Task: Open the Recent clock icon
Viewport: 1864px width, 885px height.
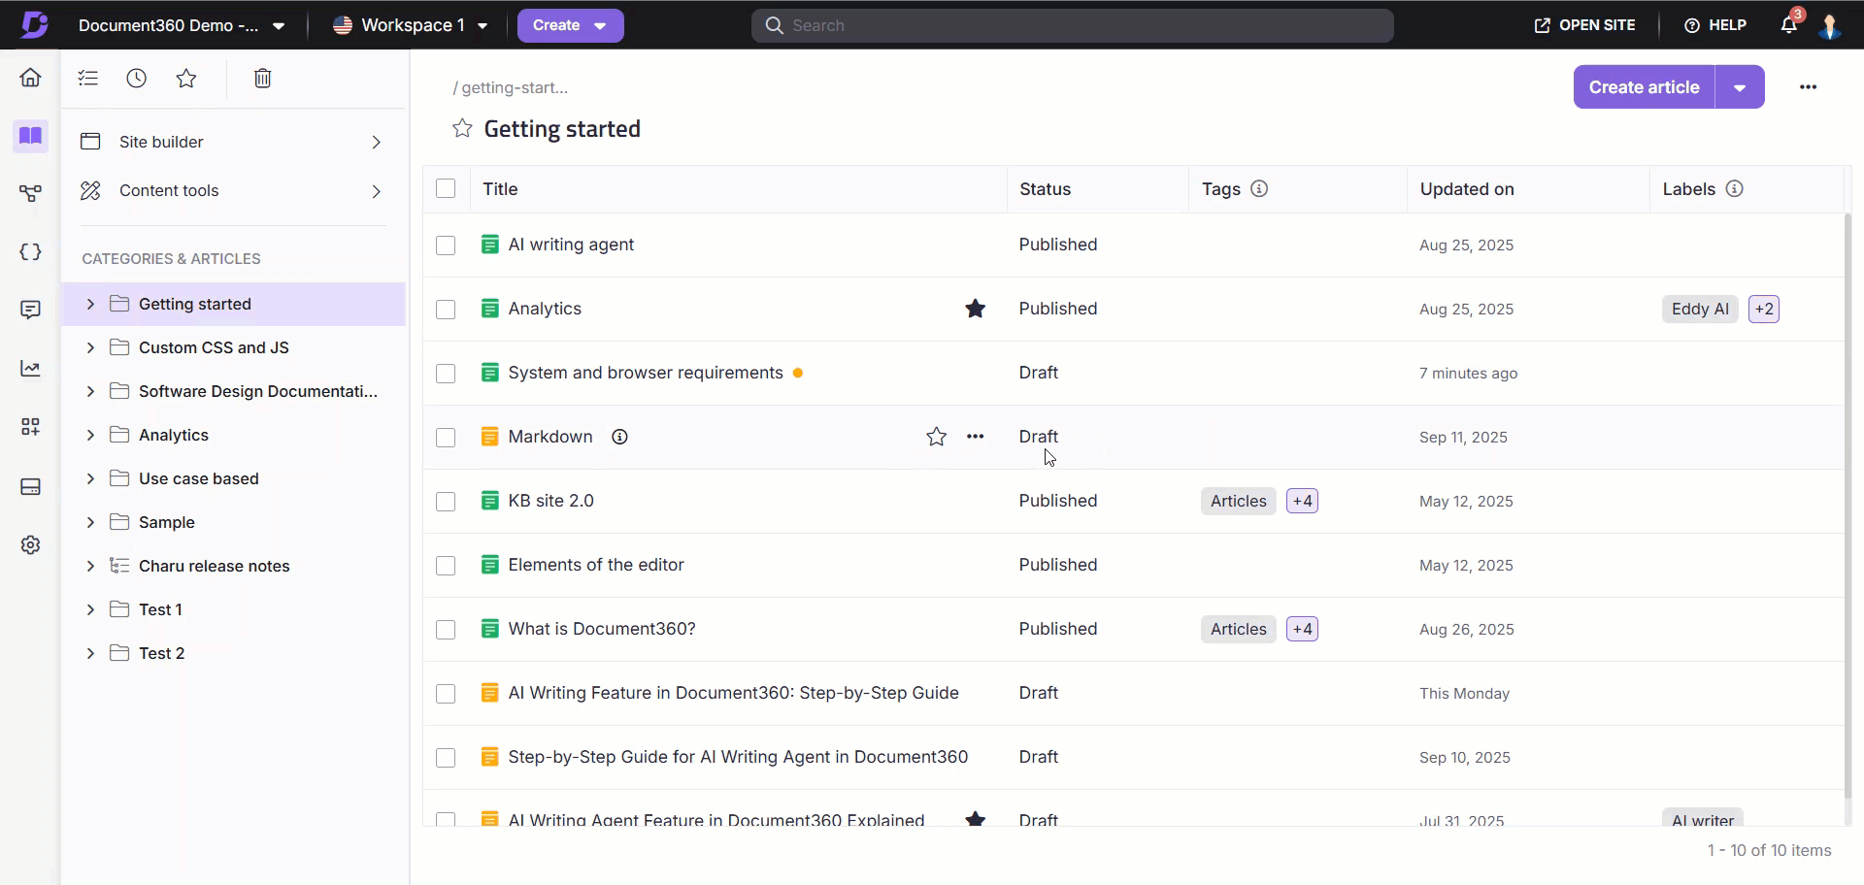Action: coord(137,79)
